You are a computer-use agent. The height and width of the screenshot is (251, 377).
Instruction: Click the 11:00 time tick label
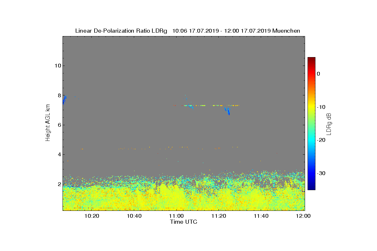(177, 216)
